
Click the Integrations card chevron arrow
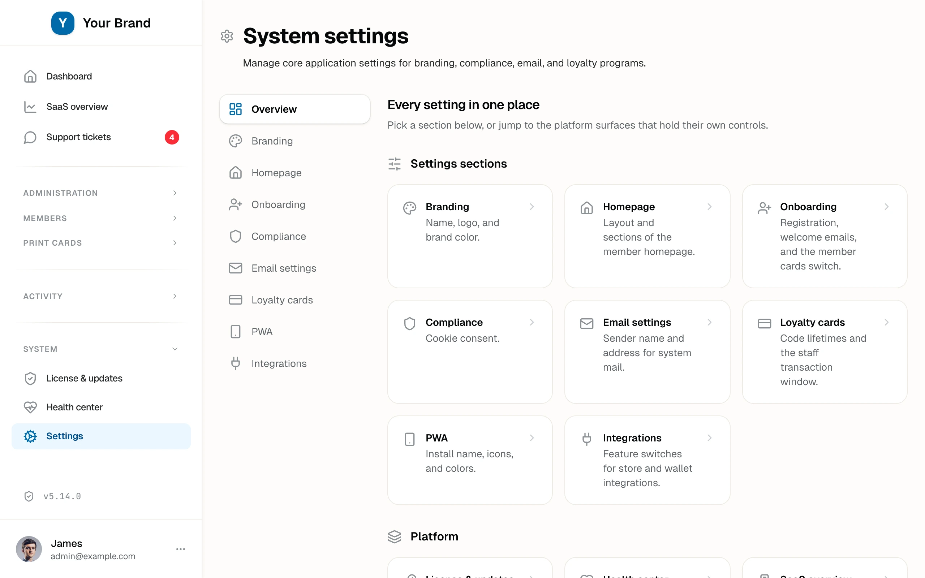(709, 438)
